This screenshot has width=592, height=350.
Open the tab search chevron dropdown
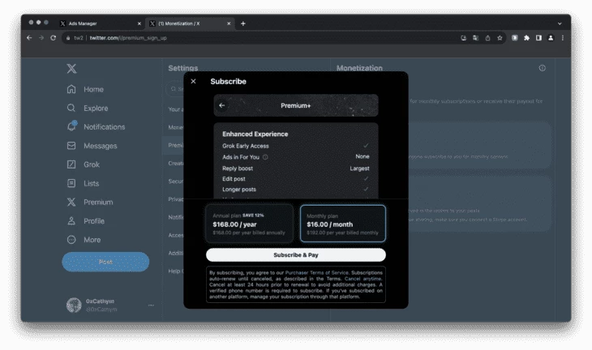(x=560, y=23)
